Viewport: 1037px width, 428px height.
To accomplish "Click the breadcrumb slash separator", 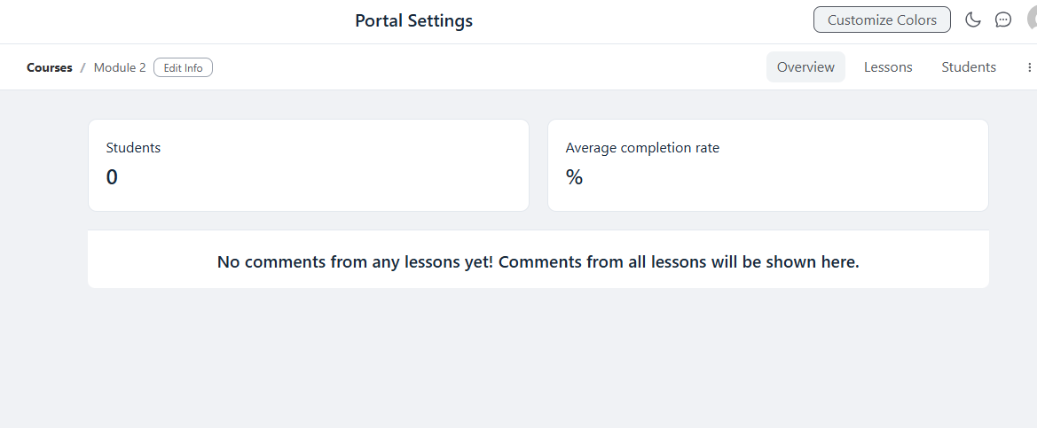I will point(82,67).
